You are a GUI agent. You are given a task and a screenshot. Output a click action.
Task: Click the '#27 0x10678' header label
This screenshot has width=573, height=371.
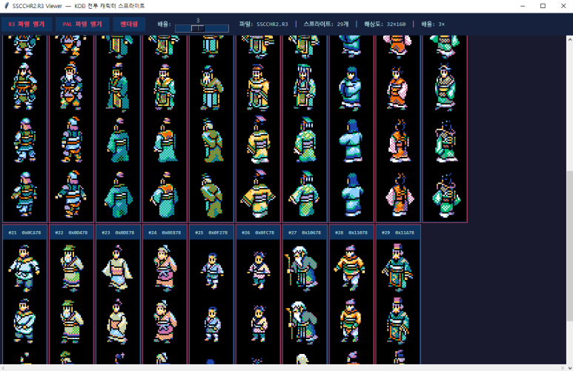[x=305, y=233]
